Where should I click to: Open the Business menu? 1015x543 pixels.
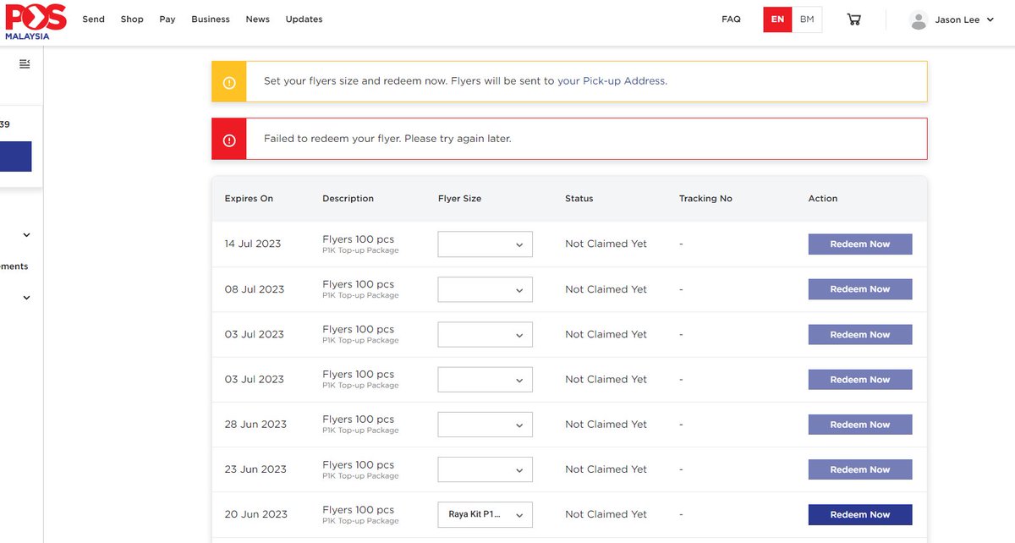[211, 19]
